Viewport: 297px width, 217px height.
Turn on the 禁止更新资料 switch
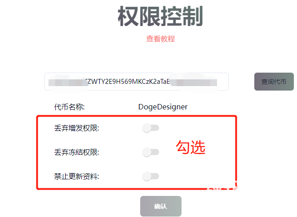click(x=151, y=176)
